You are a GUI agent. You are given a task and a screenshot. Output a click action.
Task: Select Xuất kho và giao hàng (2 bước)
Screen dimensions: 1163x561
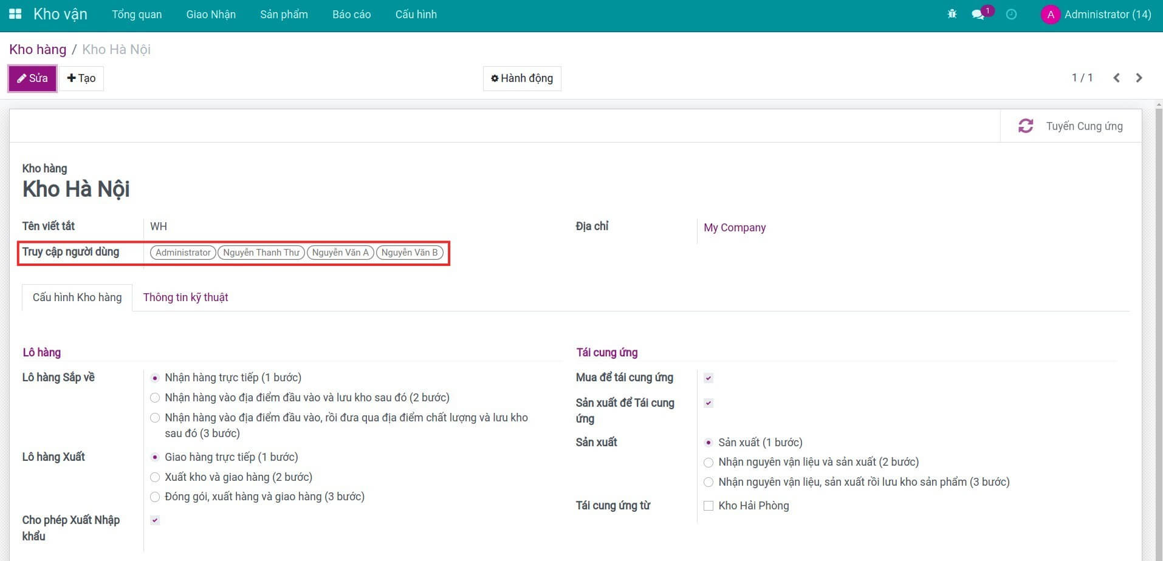[x=155, y=477]
